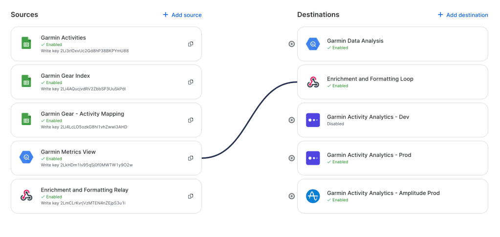
Task: Click Add source link
Action: (x=182, y=15)
